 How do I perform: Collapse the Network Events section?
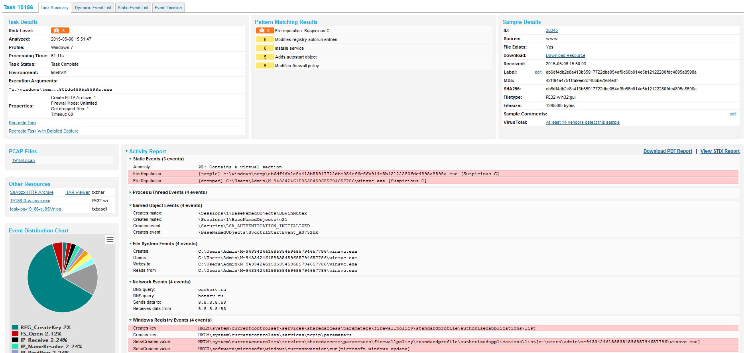(161, 282)
